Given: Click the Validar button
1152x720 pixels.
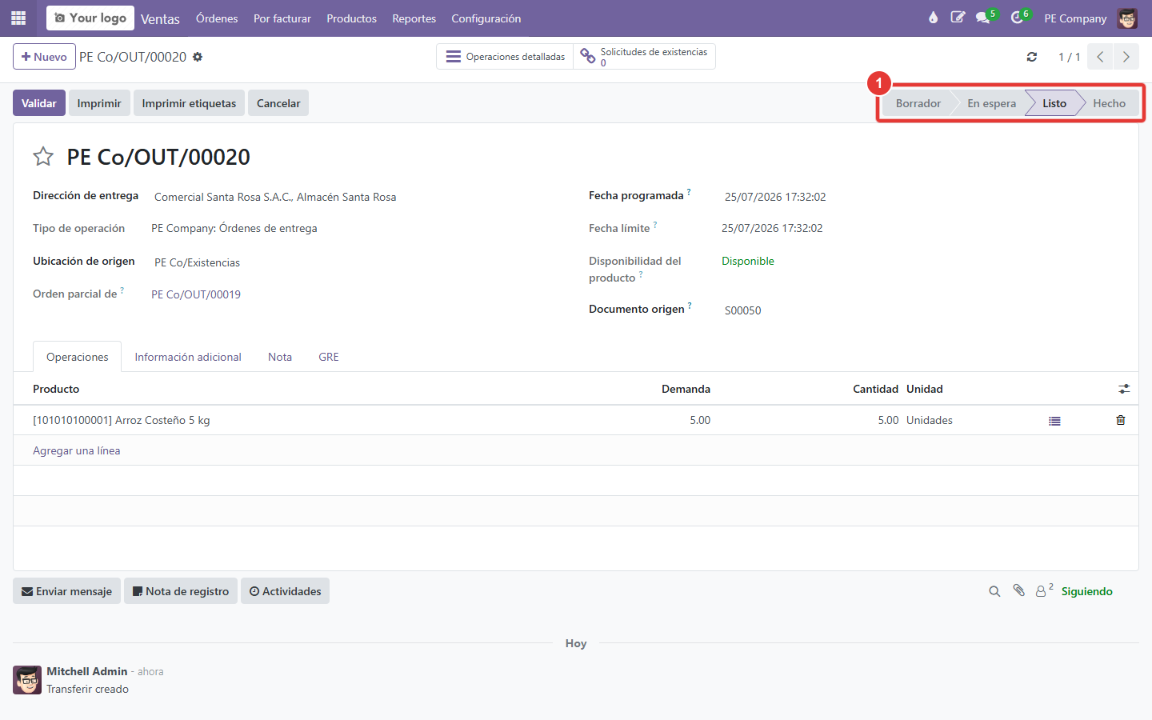Looking at the screenshot, I should coord(39,103).
